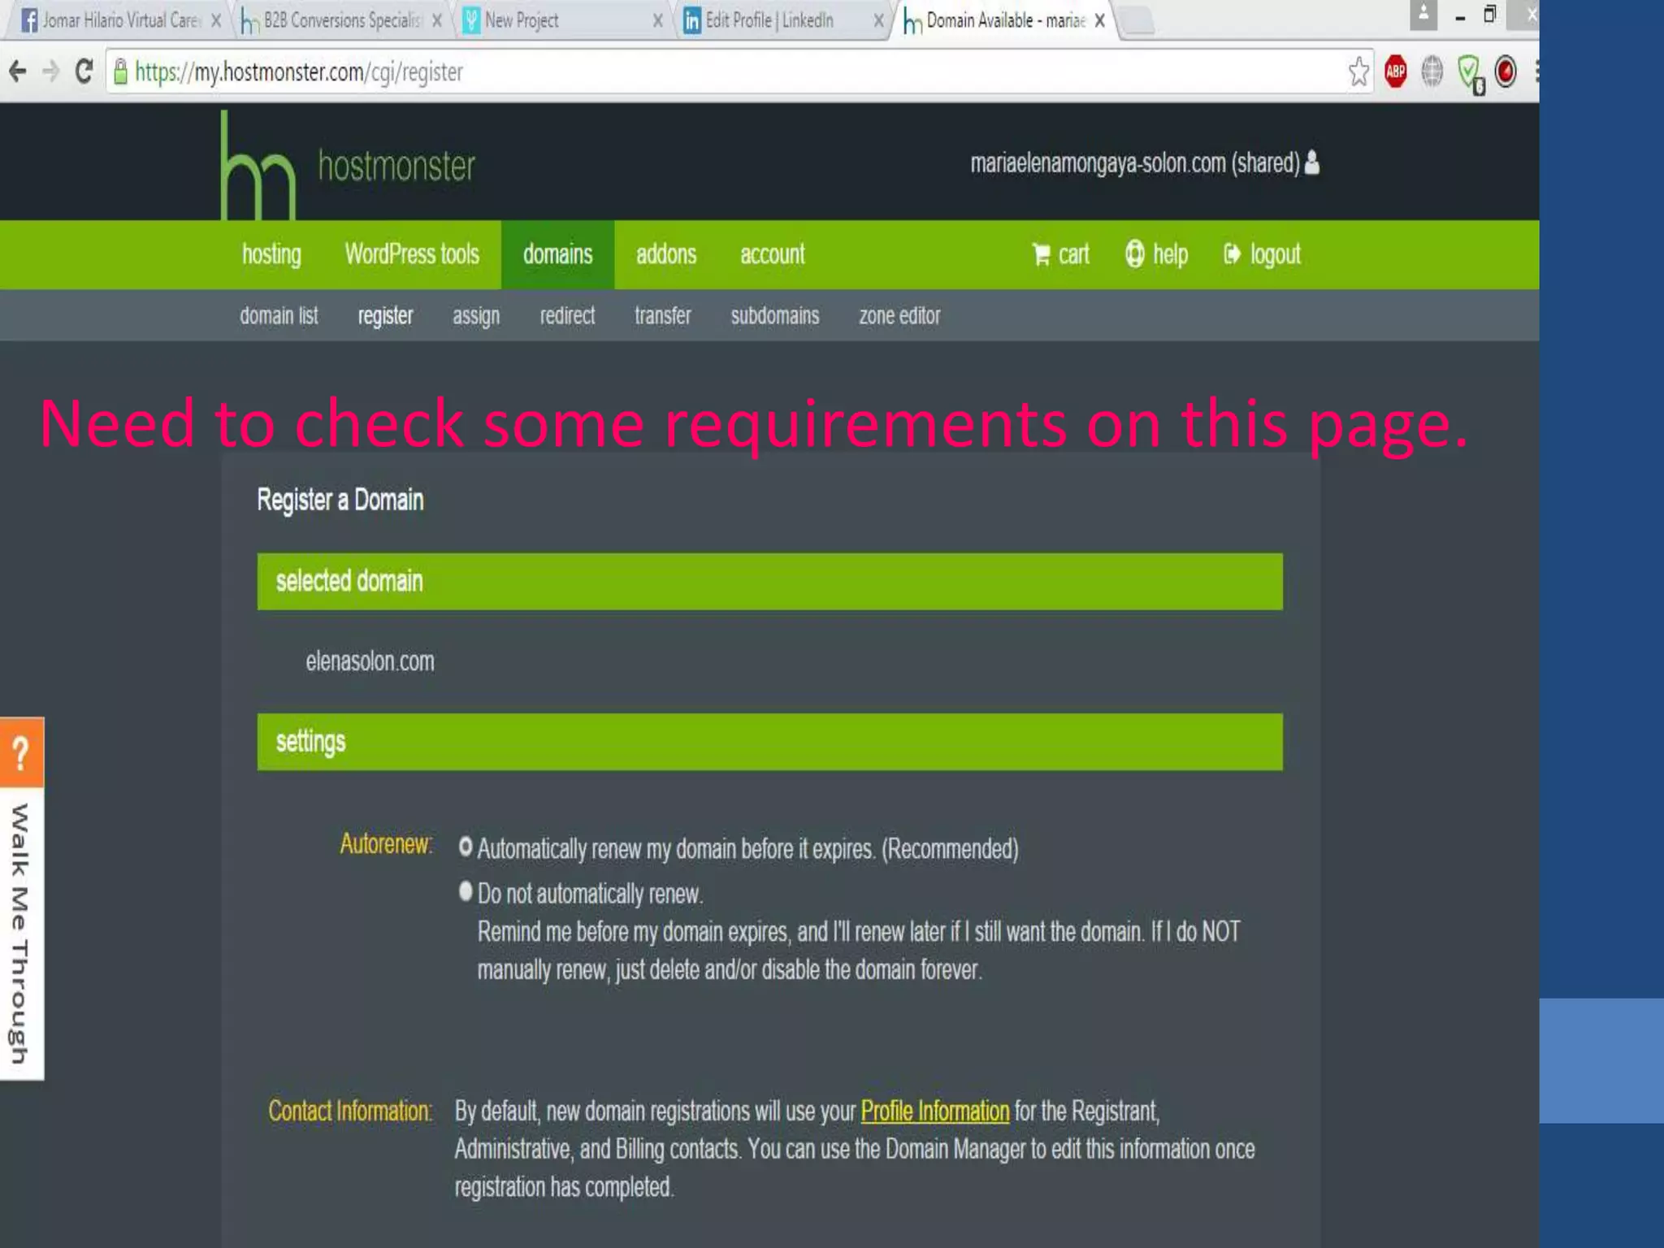Go back with the browser back arrow

click(x=17, y=71)
